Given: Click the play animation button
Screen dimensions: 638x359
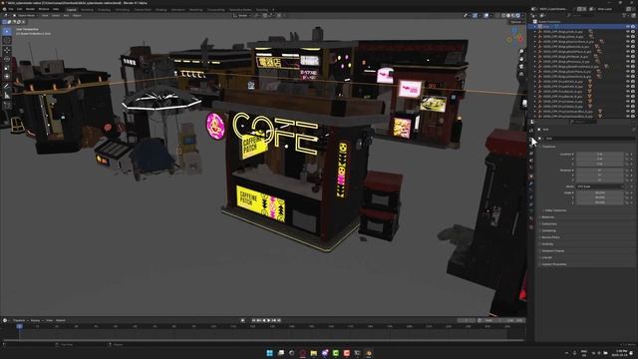Looking at the screenshot, I should pos(268,320).
